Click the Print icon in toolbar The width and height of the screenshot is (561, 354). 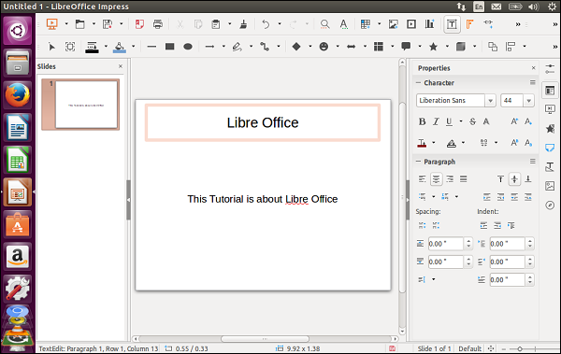[x=158, y=24]
